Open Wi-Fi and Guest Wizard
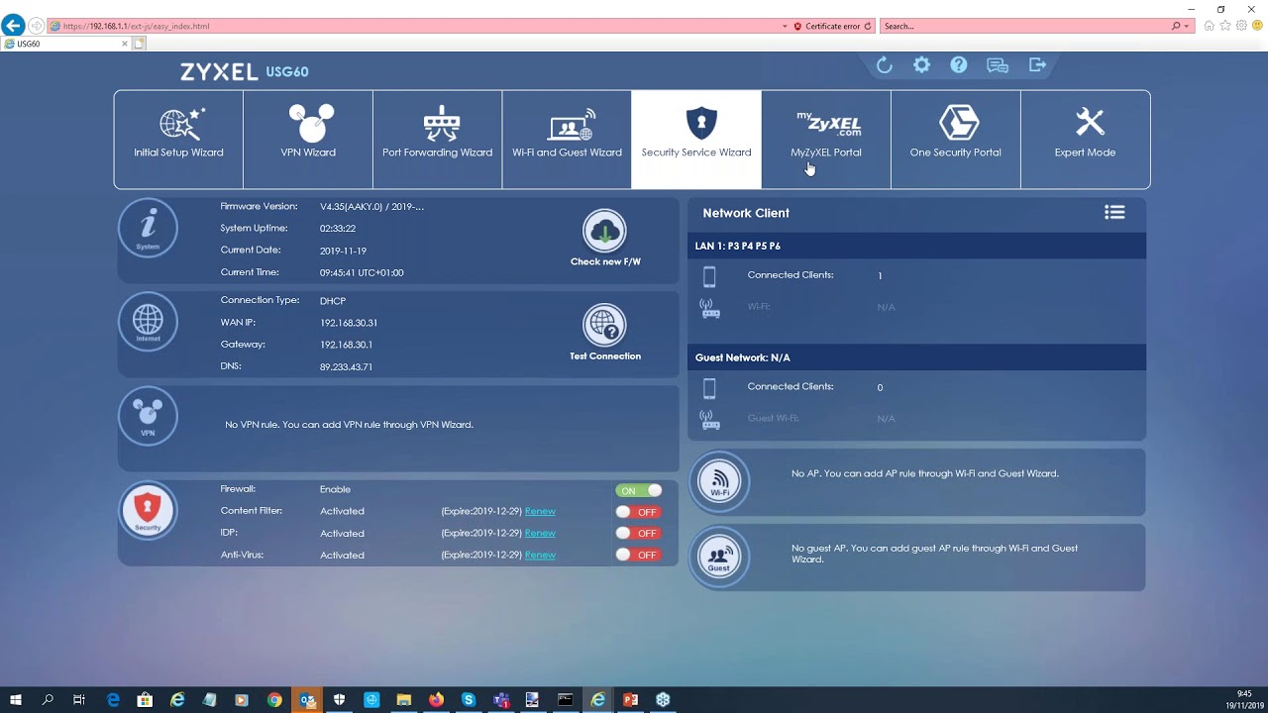This screenshot has width=1268, height=713. [x=567, y=140]
